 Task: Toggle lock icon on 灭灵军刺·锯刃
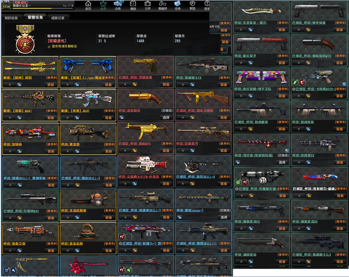250,30
